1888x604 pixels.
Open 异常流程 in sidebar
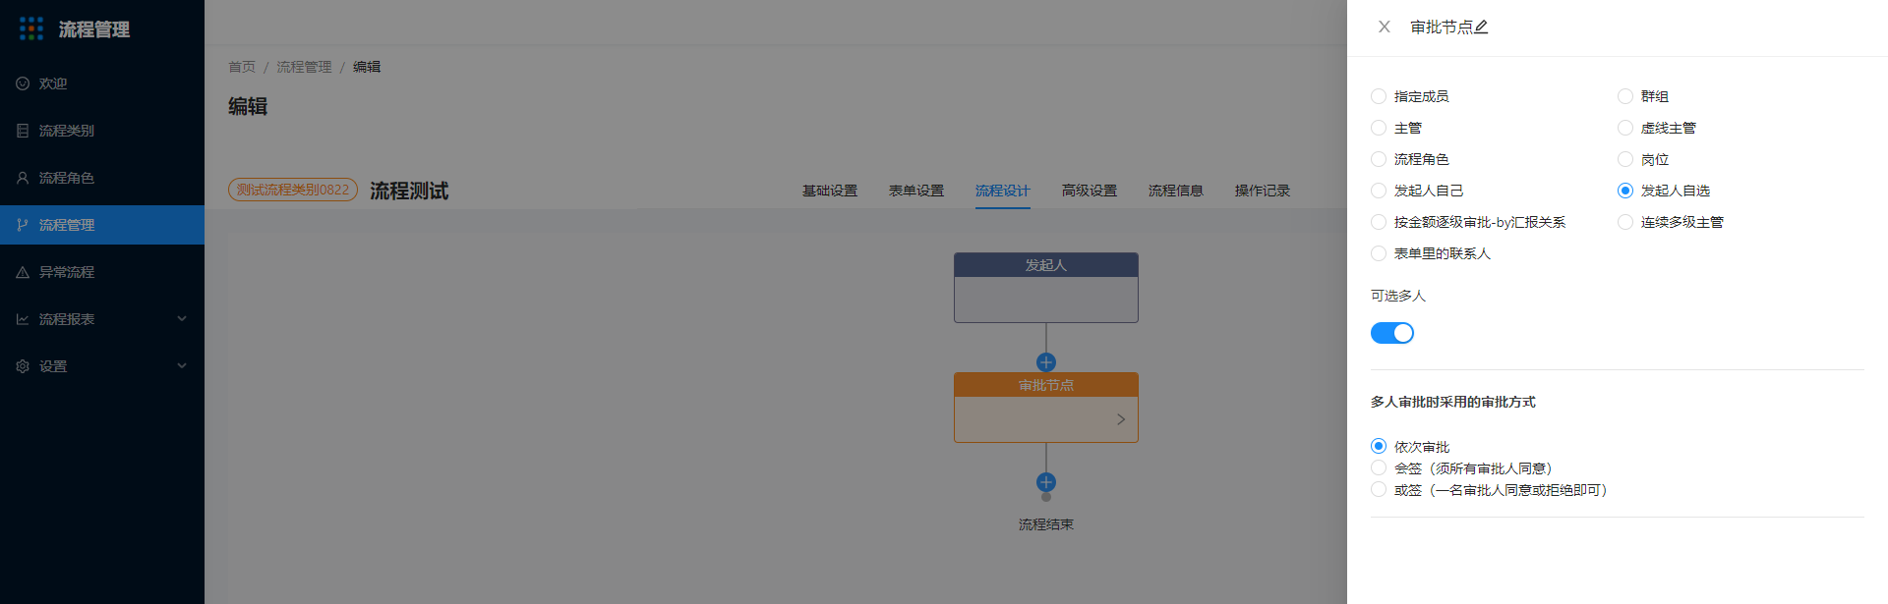pos(102,272)
